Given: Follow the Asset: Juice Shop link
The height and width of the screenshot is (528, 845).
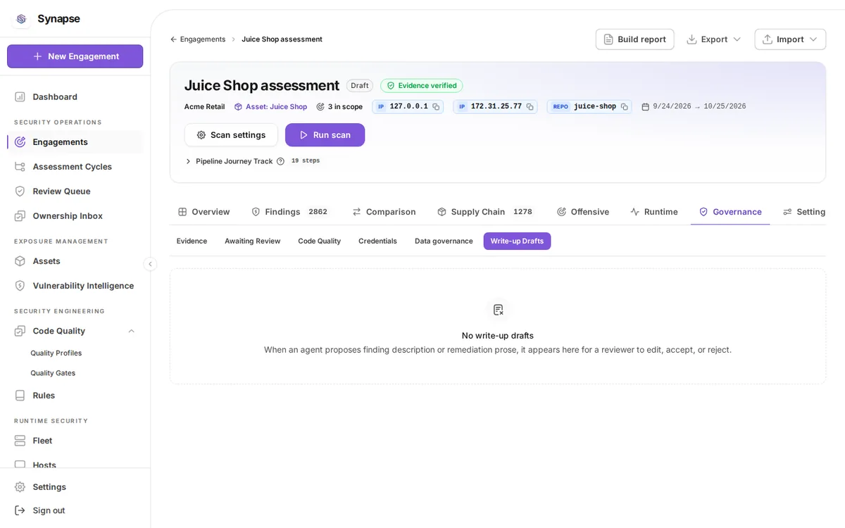Looking at the screenshot, I should [271, 107].
